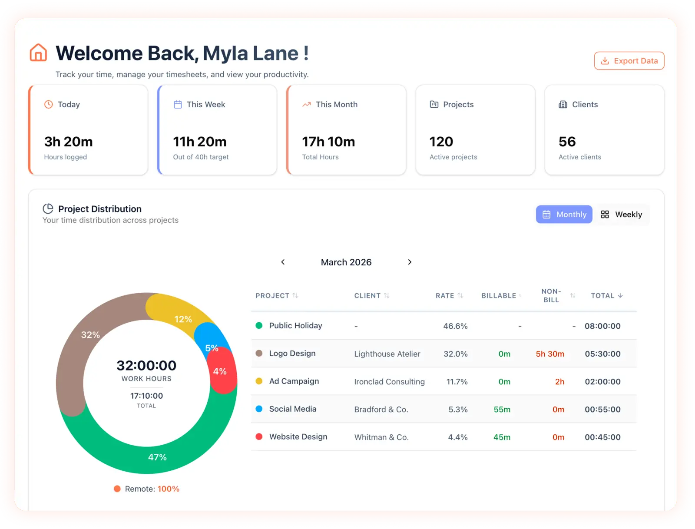Toggle sorting on the PROJECT column

[296, 295]
